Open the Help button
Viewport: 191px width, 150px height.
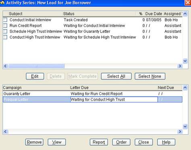point(166,142)
